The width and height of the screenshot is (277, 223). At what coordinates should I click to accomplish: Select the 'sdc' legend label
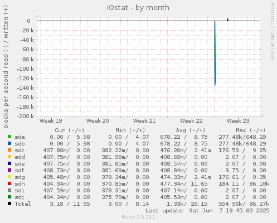pyautogui.click(x=20, y=151)
